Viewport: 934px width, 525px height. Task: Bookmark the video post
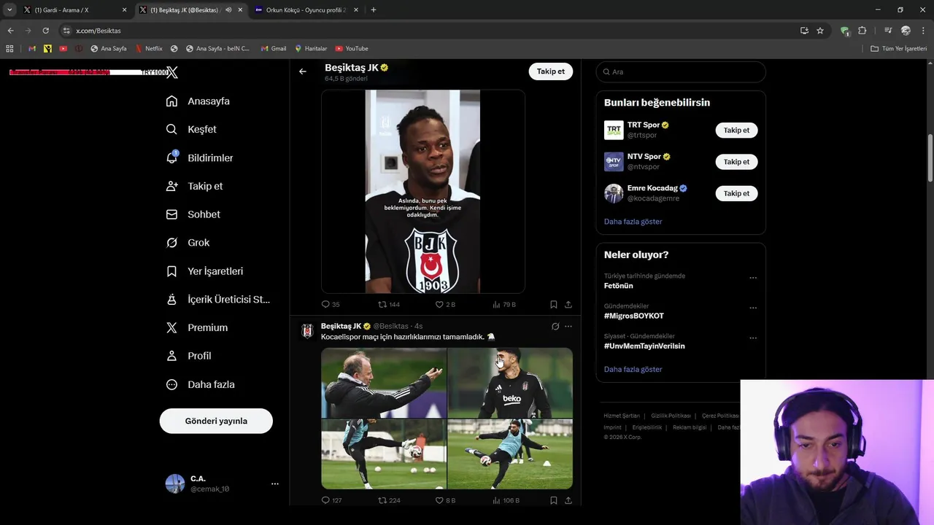554,304
